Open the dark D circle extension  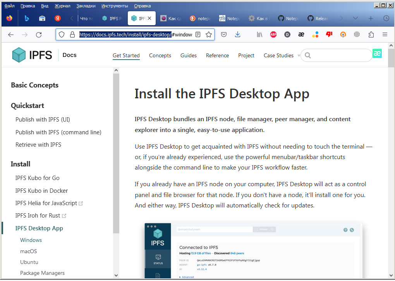pyautogui.click(x=287, y=34)
